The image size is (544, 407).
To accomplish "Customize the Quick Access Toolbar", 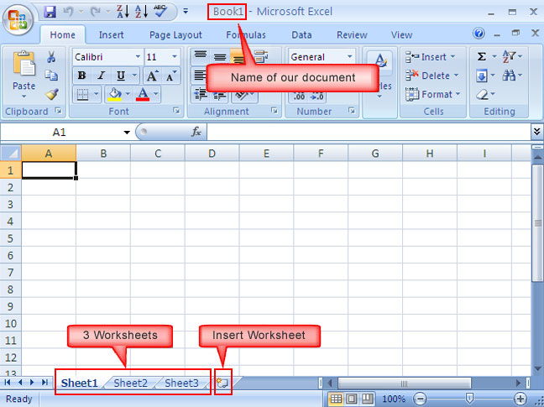I will click(186, 12).
